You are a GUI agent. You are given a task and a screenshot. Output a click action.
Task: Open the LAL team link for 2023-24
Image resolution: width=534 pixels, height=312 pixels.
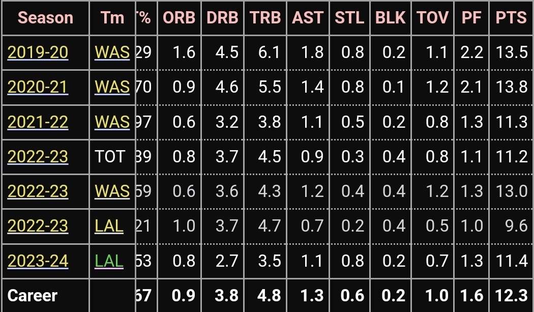tap(109, 261)
